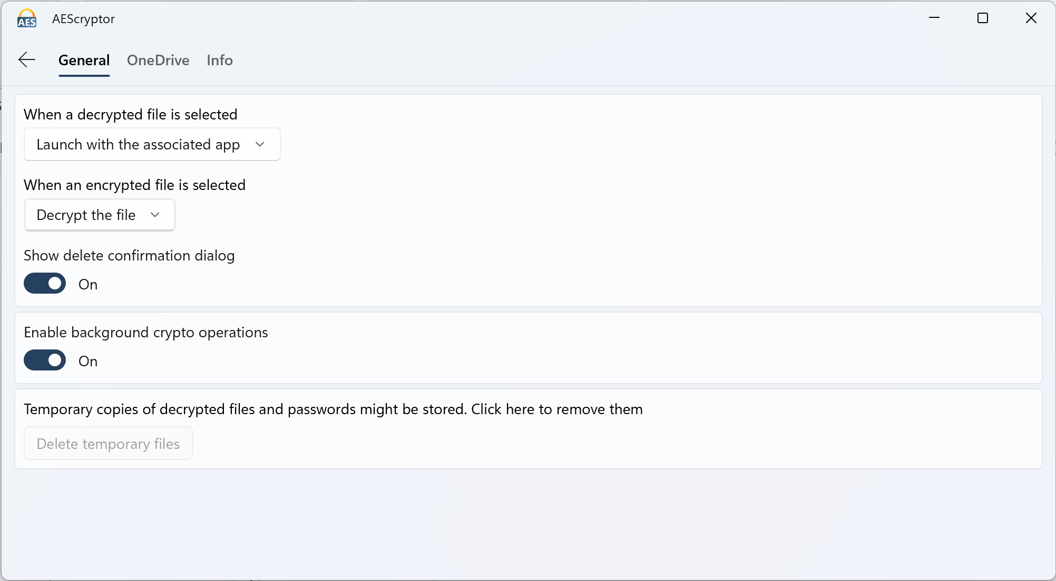Click the On label beside delete confirmation toggle
1056x581 pixels.
click(88, 284)
